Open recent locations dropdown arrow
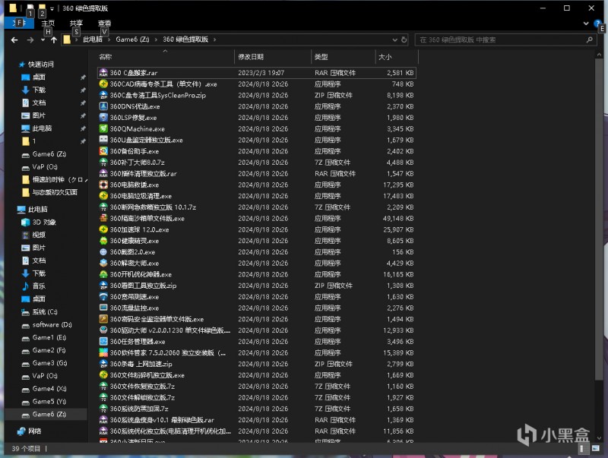The height and width of the screenshot is (458, 608). [x=43, y=40]
